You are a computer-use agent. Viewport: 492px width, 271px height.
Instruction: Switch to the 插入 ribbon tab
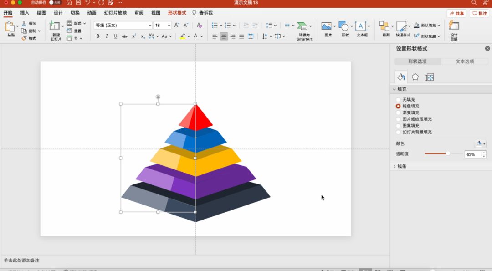tap(25, 13)
